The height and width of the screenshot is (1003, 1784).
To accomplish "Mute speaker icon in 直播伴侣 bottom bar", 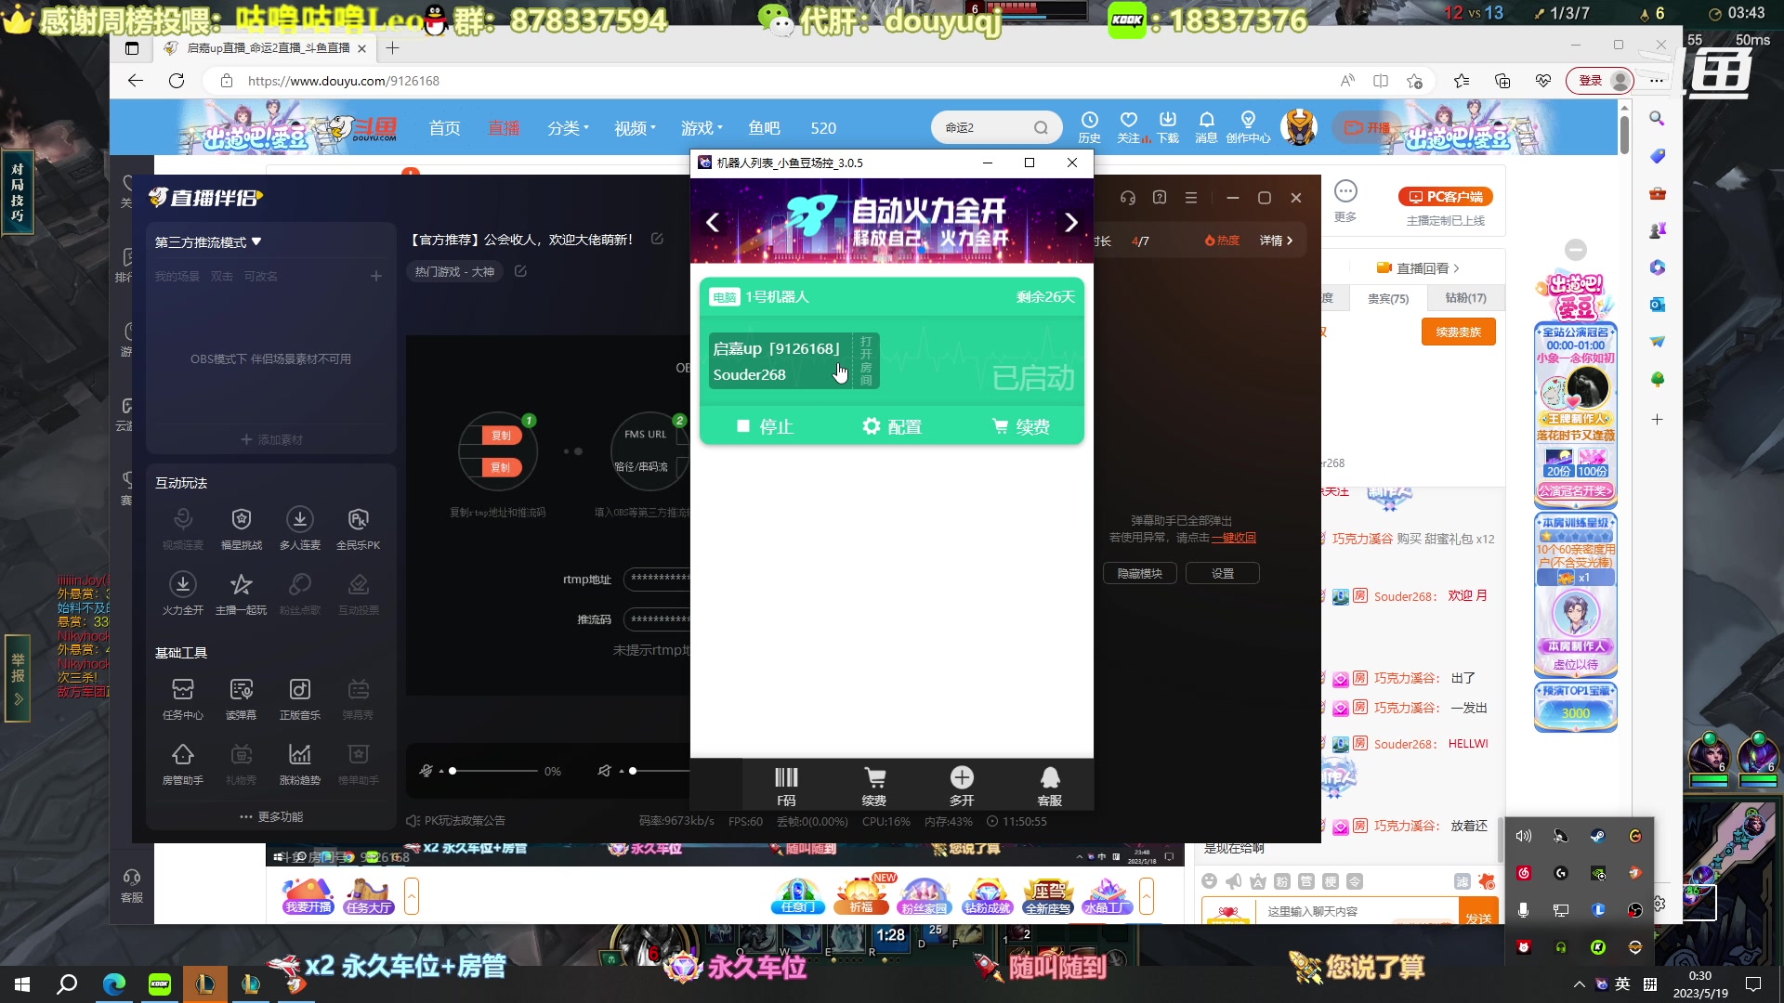I will [605, 771].
